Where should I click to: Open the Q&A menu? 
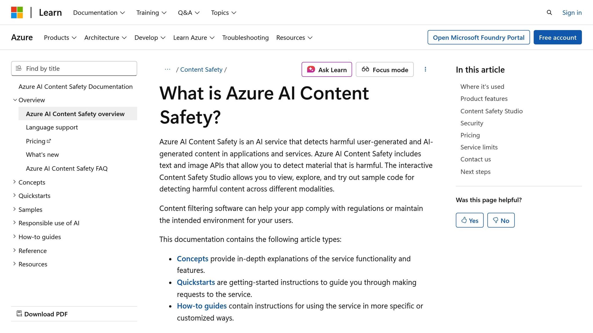click(x=188, y=12)
